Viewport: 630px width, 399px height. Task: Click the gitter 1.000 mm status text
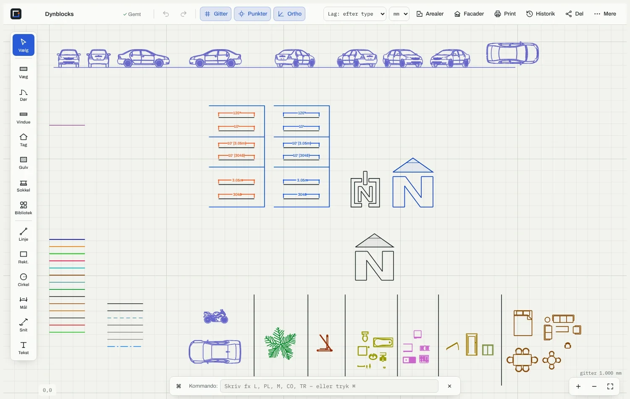pyautogui.click(x=601, y=373)
